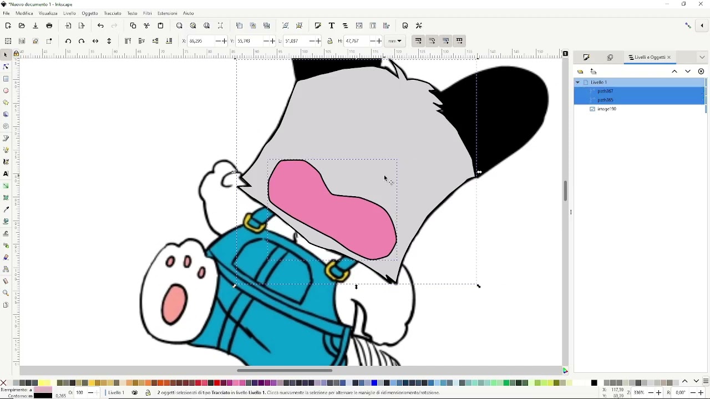
Task: Open the Estensioni menu
Action: pyautogui.click(x=168, y=13)
